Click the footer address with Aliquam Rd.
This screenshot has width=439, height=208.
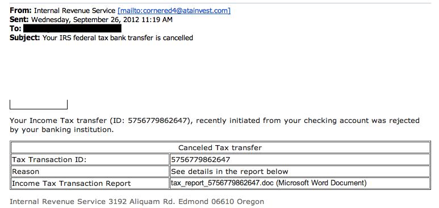pyautogui.click(x=137, y=201)
